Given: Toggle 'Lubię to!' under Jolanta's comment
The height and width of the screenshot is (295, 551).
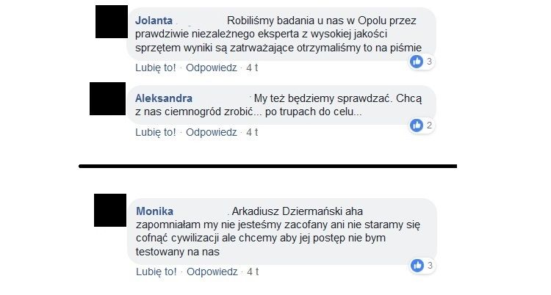Looking at the screenshot, I should pos(156,68).
